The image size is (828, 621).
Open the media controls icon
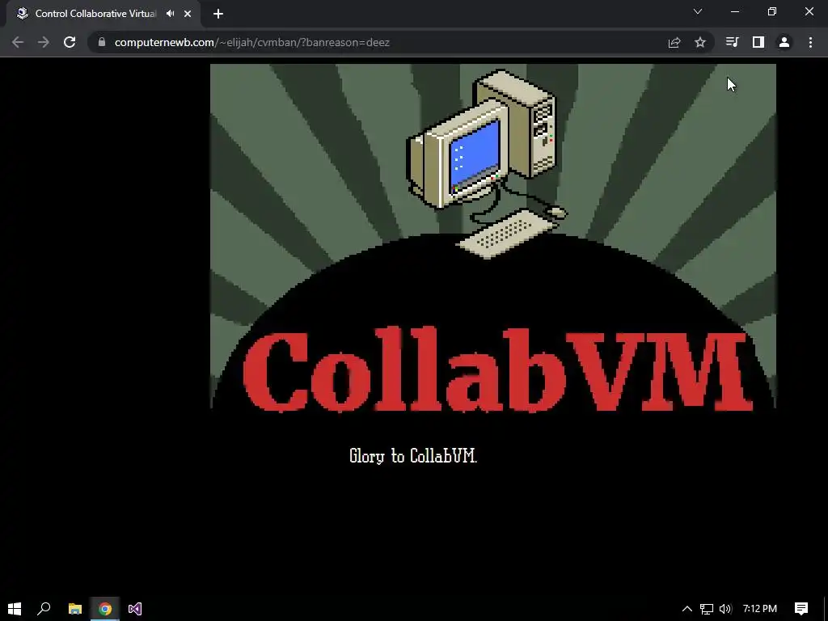(x=732, y=42)
